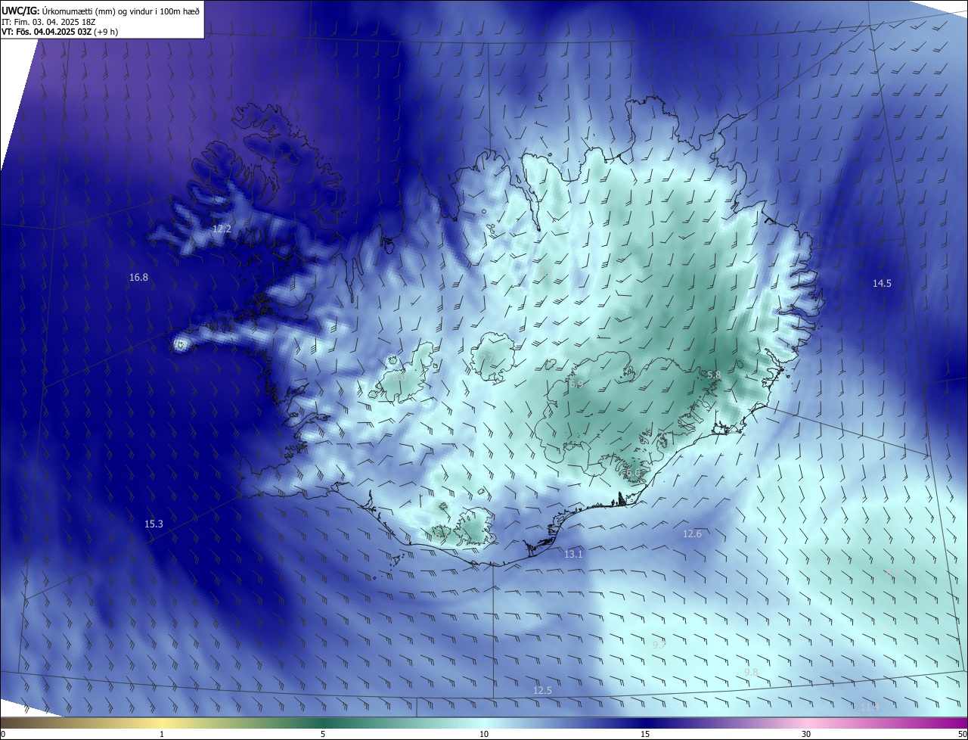Click the 1 label on the color scale
This screenshot has height=740, width=968.
162,735
